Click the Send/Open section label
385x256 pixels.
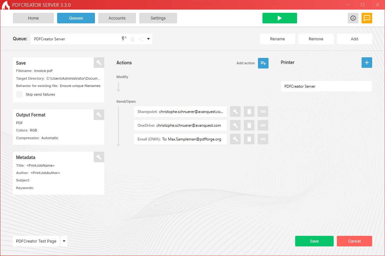pos(126,101)
